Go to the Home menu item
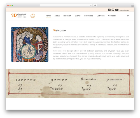Image resolution: width=140 pixels, height=118 pixels. tap(48, 16)
